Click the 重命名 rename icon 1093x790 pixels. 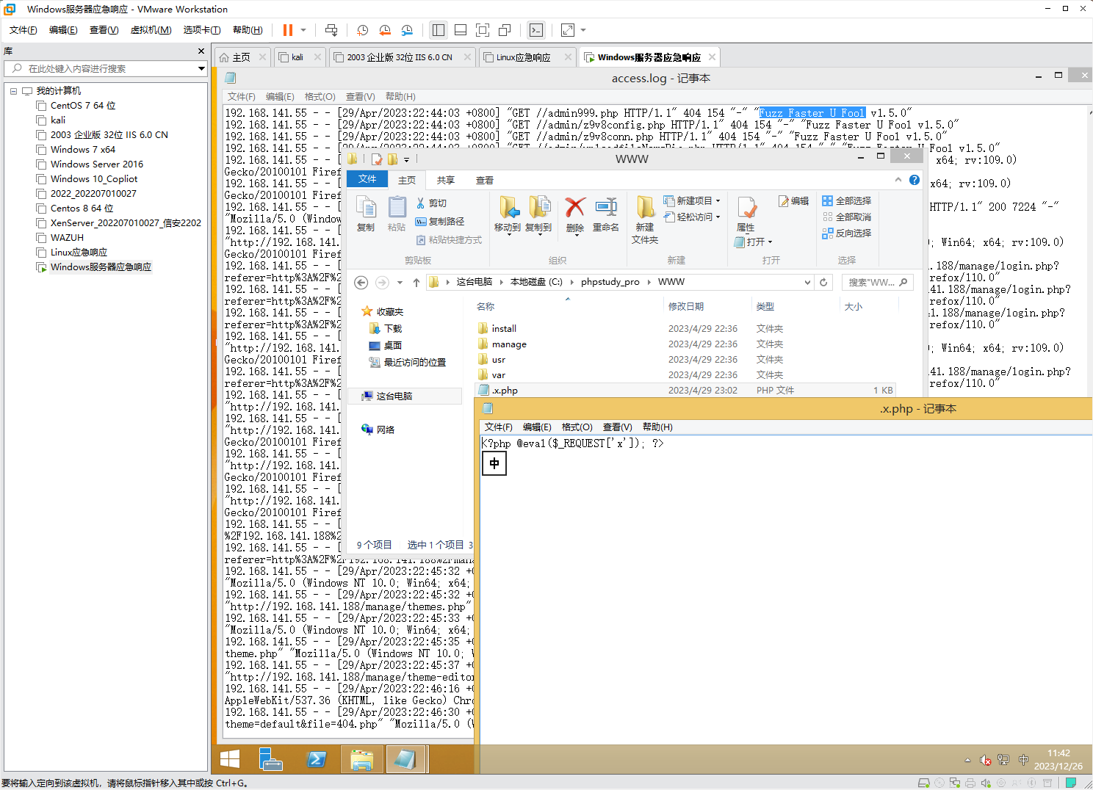(606, 214)
